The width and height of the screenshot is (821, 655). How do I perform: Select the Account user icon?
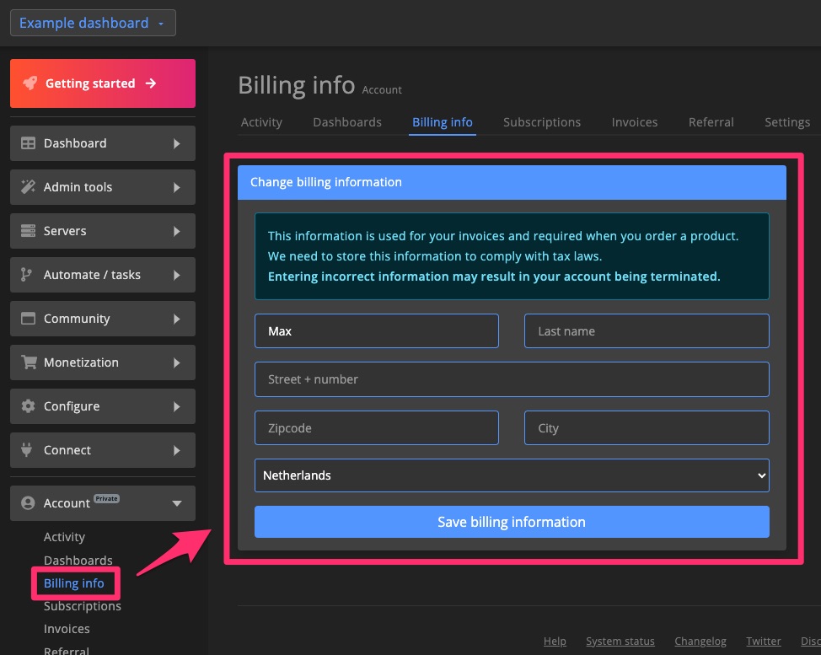pos(28,503)
